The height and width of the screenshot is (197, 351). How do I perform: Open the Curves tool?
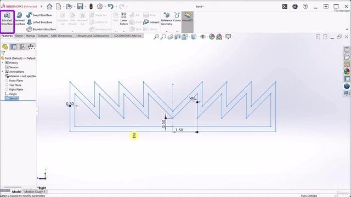pyautogui.click(x=177, y=17)
